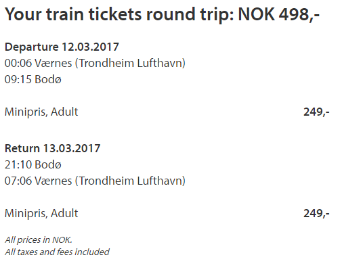Image resolution: width=342 pixels, height=274 pixels.
Task: Click the departure ticket price 249,-
Action: (x=316, y=112)
